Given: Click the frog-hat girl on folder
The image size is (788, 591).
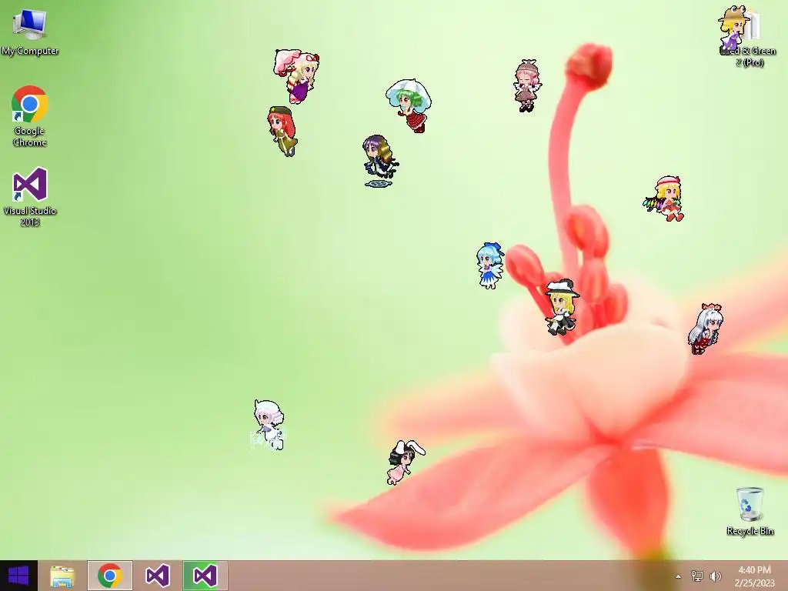Looking at the screenshot, I should 733,29.
